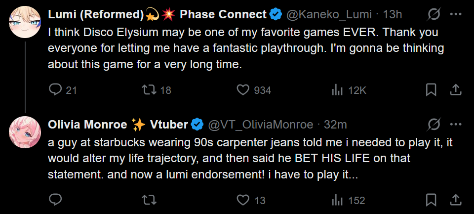Like Olivia Monroe's reply with 13 likes

[x=243, y=200]
